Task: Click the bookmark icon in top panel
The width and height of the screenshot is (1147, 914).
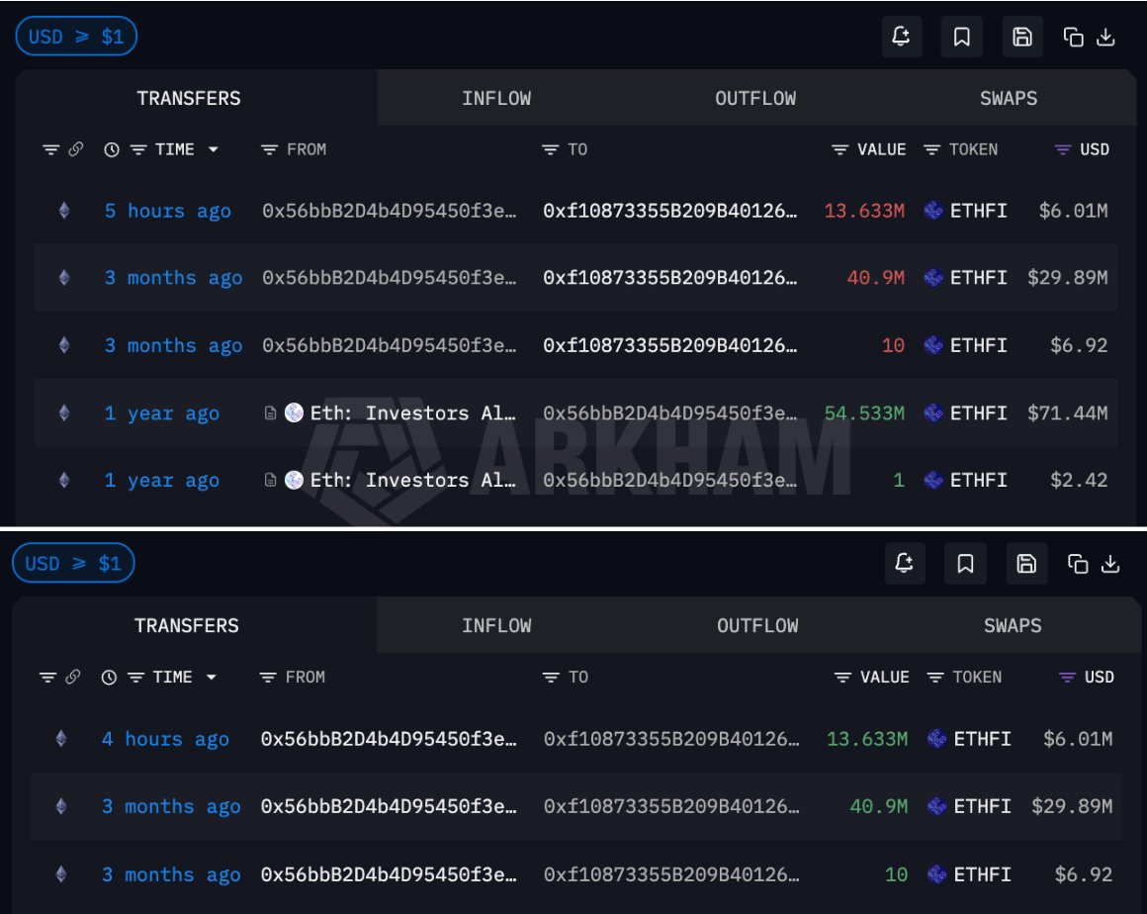Action: (961, 36)
